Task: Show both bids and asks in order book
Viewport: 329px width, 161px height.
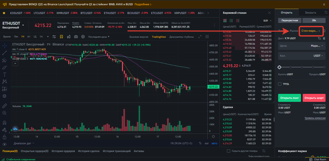Action: [x=225, y=20]
